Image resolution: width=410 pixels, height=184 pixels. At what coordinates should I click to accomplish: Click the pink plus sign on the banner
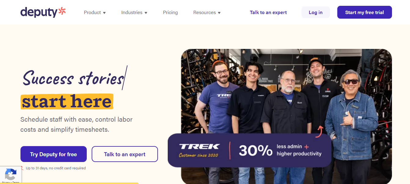point(306,146)
